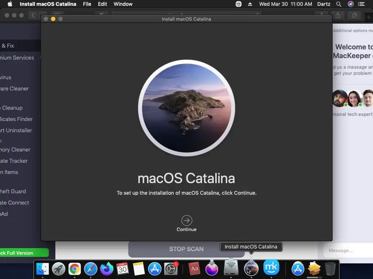Click the Install macOS Catalina Dock icon
Image resolution: width=373 pixels, height=279 pixels.
(251, 268)
